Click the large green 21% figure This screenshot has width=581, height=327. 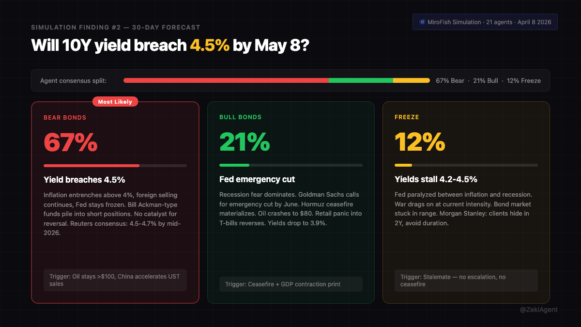tap(245, 142)
